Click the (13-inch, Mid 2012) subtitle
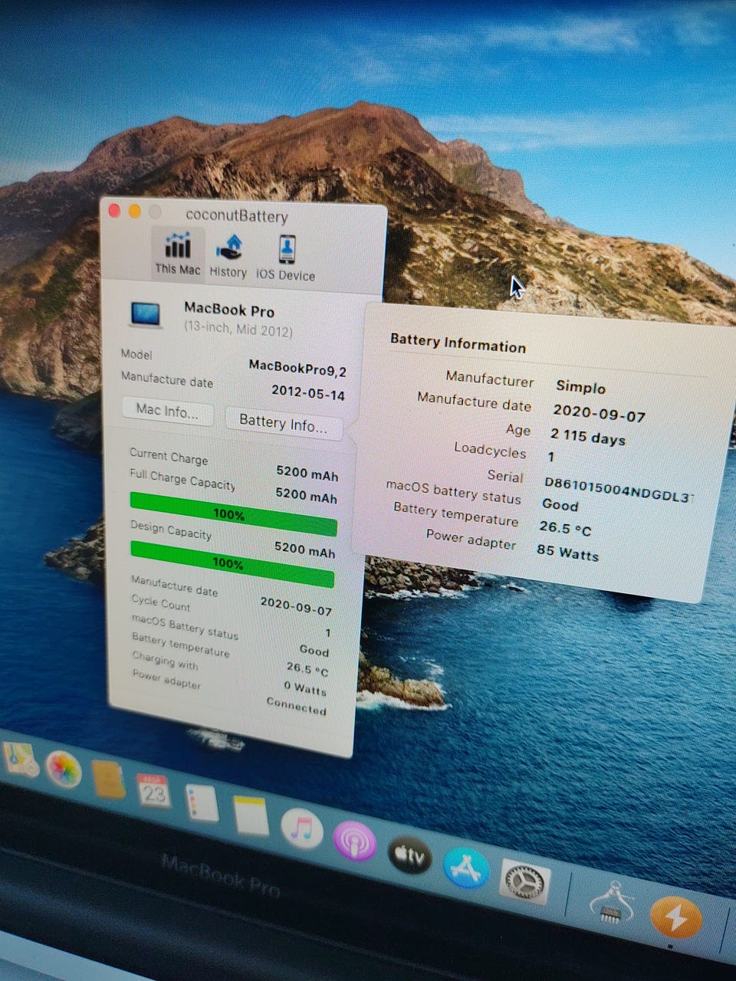 pos(238,330)
